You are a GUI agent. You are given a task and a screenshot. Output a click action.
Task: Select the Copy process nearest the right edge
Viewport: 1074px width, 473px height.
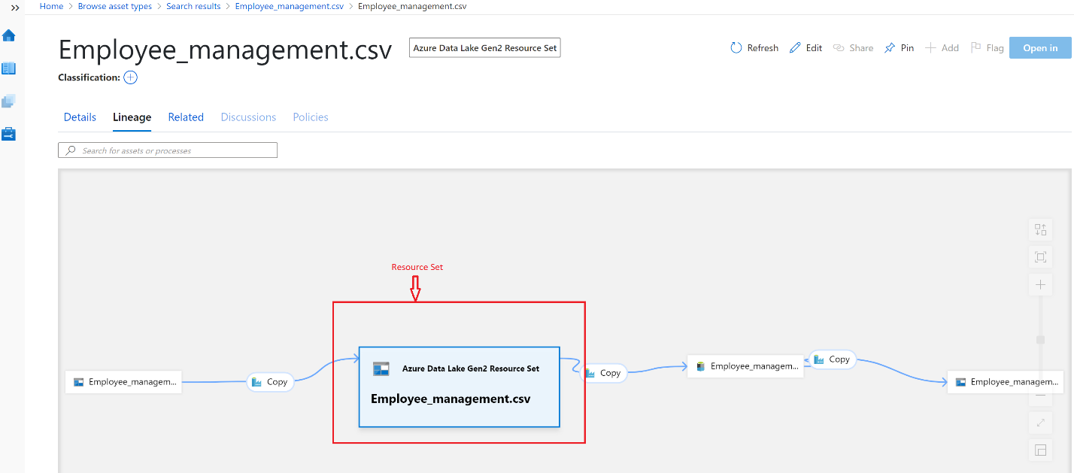(x=833, y=359)
